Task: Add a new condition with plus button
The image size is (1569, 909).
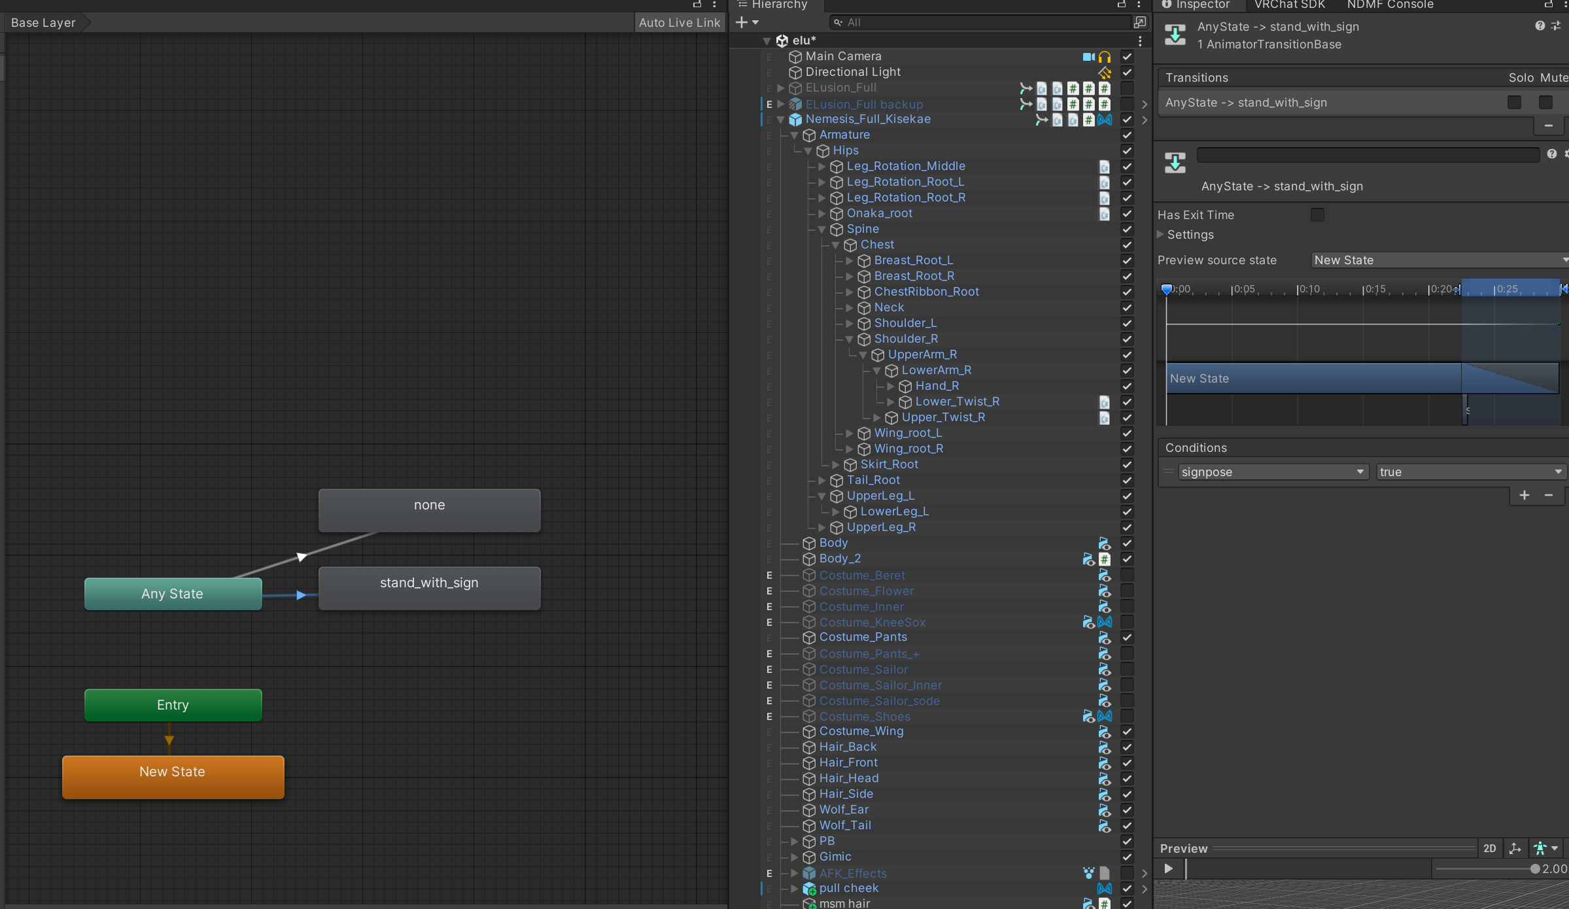Action: [1525, 495]
